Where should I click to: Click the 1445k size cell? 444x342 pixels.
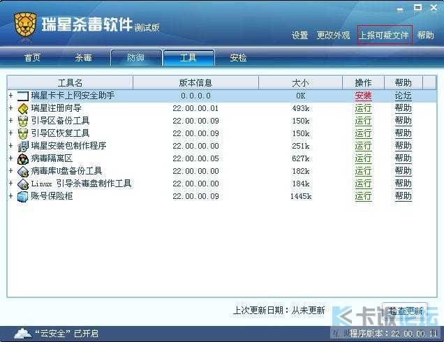tap(301, 196)
